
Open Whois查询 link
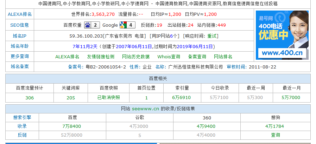pyautogui.click(x=169, y=57)
